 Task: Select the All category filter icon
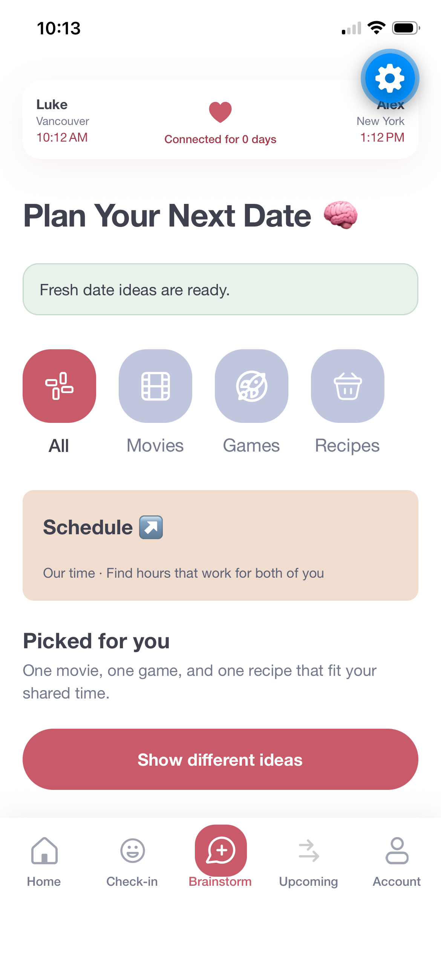pos(59,386)
